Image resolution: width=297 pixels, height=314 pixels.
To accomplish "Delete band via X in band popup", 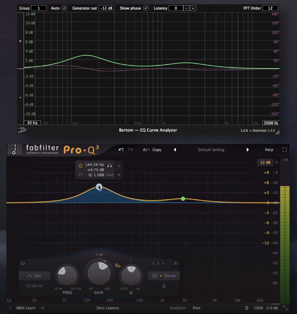I will (x=119, y=166).
